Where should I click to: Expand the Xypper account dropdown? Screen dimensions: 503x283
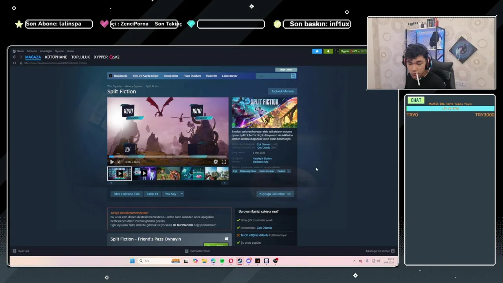click(351, 51)
